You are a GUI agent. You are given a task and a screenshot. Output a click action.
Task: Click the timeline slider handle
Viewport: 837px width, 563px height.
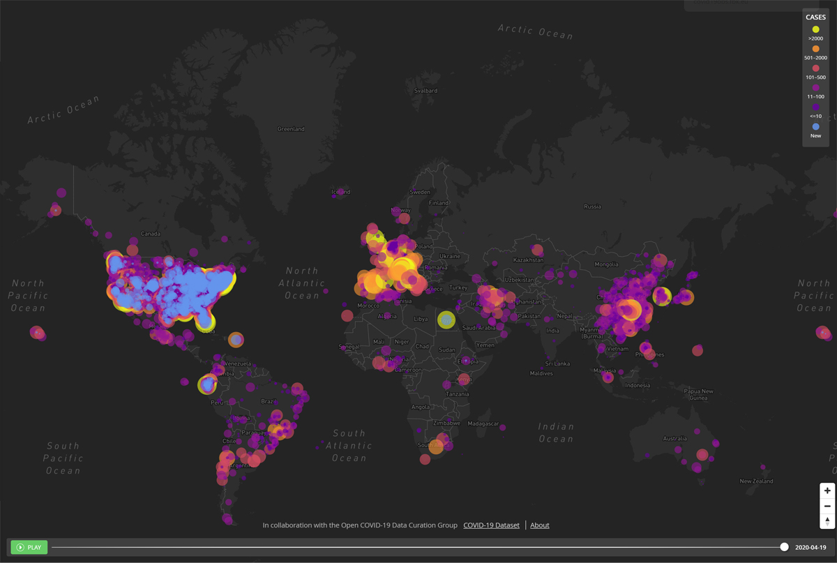[784, 548]
